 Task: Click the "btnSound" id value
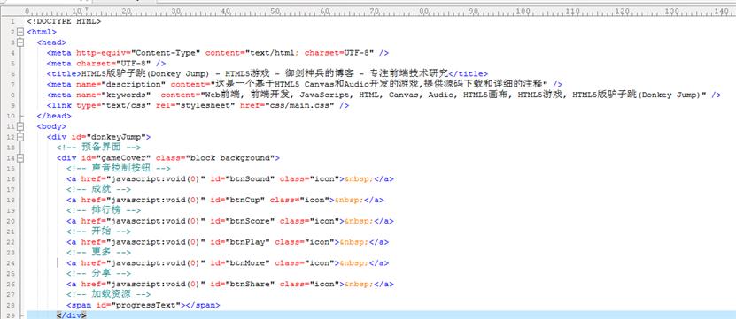tap(251, 178)
